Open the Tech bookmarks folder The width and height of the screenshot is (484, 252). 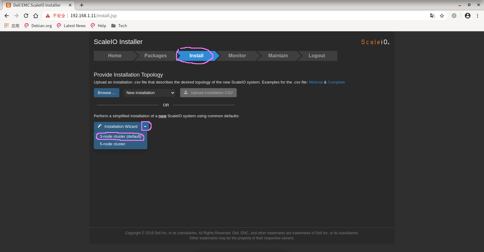coord(119,26)
